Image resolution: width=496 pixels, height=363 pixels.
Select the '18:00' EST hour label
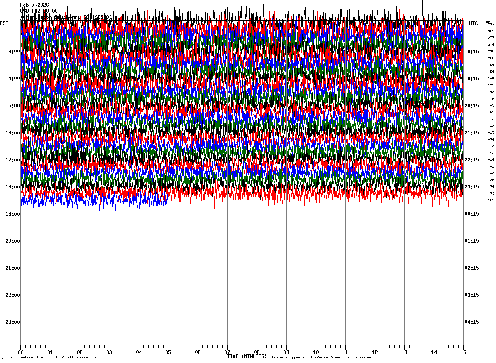(x=13, y=187)
